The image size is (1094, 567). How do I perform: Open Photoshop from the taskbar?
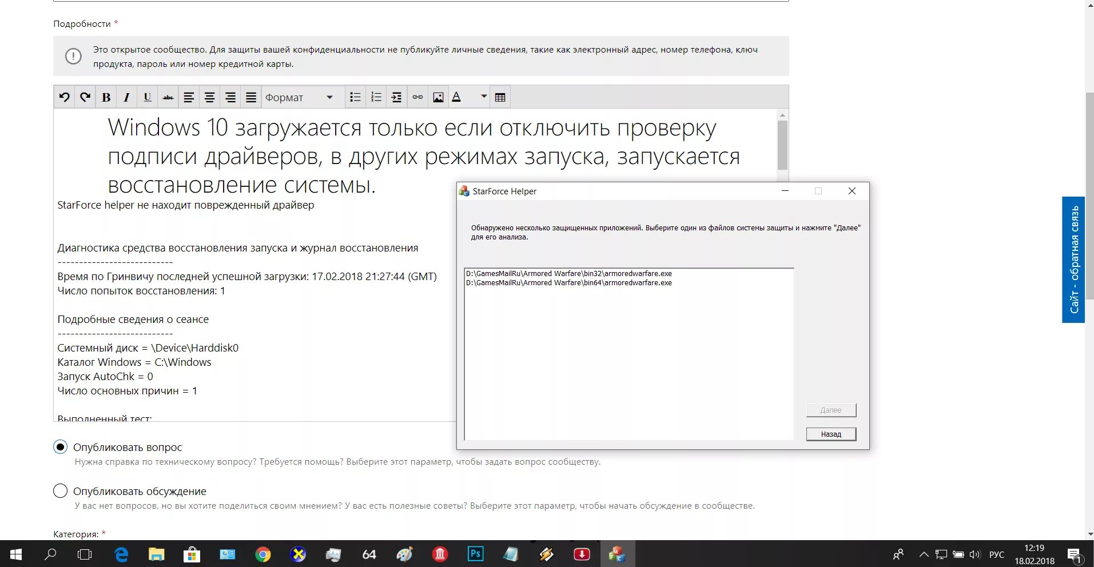[x=475, y=554]
